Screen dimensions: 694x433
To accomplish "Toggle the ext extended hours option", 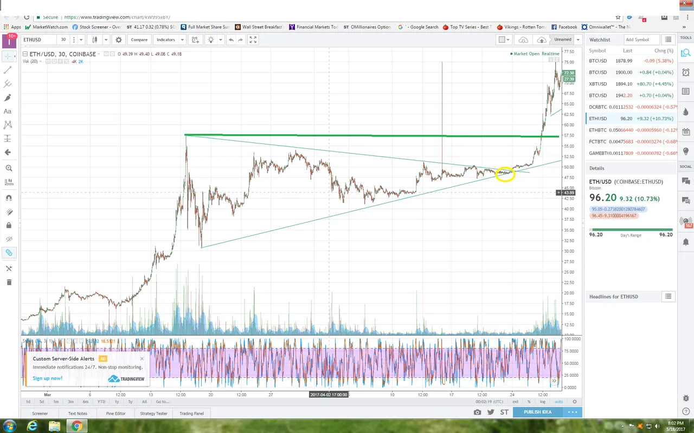I will [x=516, y=402].
